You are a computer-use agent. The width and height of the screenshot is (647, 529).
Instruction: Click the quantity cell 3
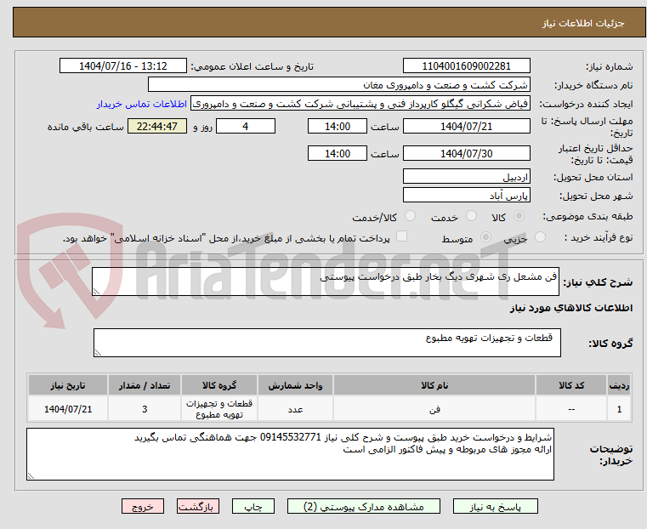point(145,409)
